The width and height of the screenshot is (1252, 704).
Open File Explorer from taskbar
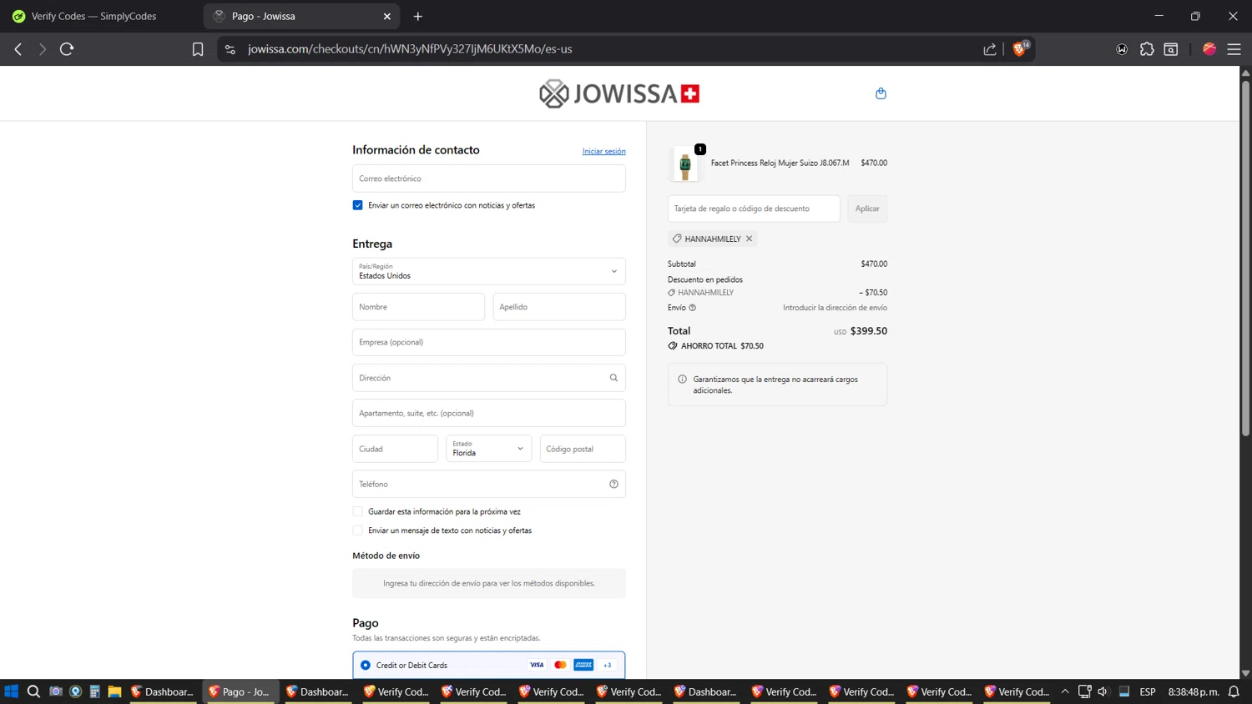coord(114,691)
